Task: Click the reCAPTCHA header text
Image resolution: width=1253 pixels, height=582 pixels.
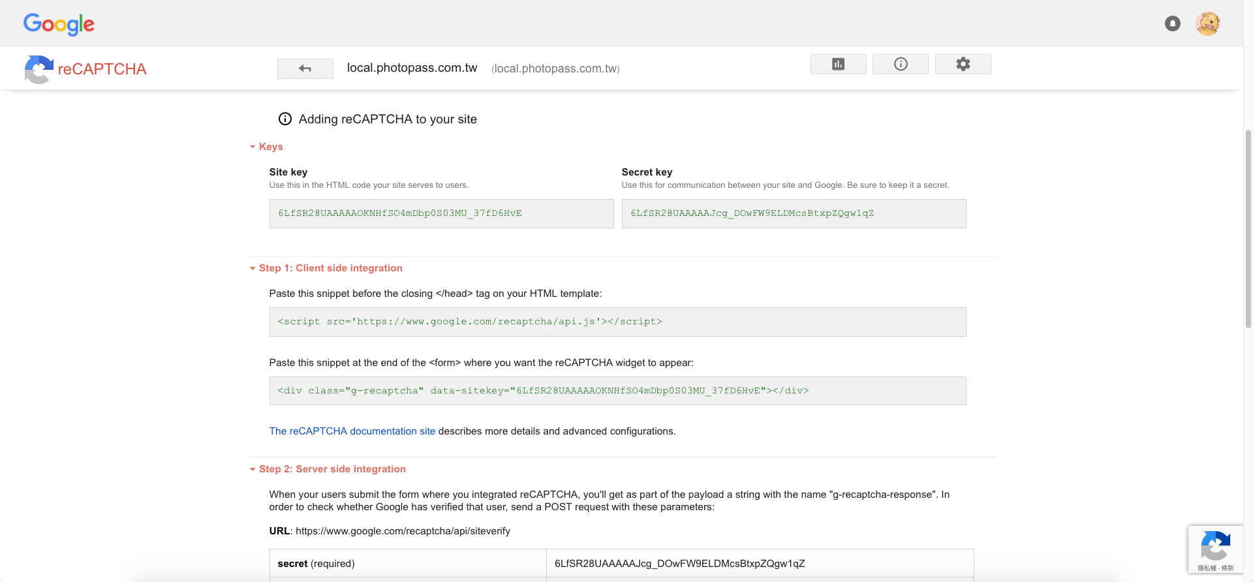Action: 102,69
